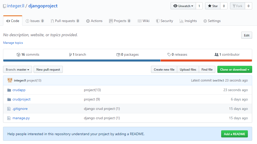Open the Manage topics link
Screen dimensions: 257x144
pos(13,43)
